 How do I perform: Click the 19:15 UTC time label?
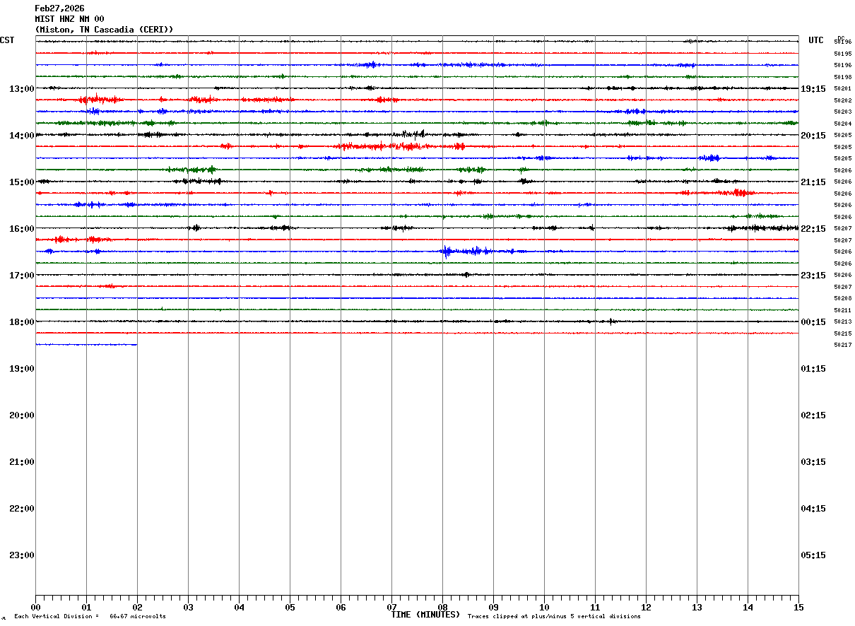pyautogui.click(x=813, y=89)
